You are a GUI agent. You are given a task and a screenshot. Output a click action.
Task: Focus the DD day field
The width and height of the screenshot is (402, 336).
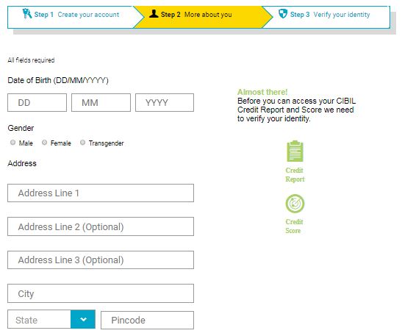[37, 103]
